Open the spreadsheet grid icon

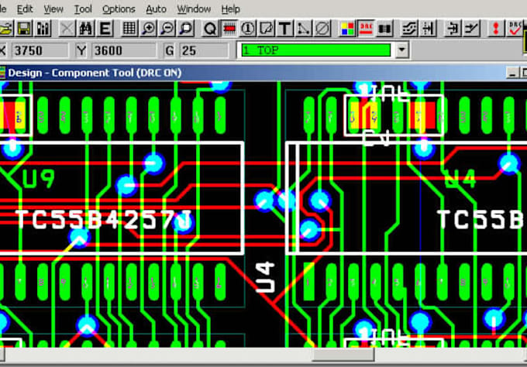[129, 29]
